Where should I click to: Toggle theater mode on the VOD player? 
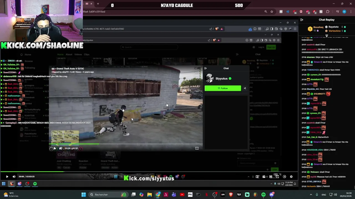point(271,177)
